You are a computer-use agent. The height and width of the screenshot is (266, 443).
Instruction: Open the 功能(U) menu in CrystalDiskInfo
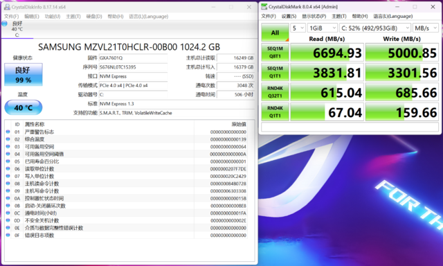53,17
